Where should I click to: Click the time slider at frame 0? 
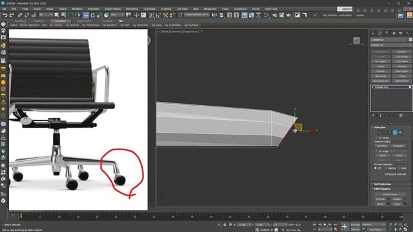click(21, 216)
